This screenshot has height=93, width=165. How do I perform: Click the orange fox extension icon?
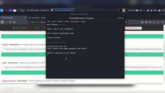click(x=158, y=22)
